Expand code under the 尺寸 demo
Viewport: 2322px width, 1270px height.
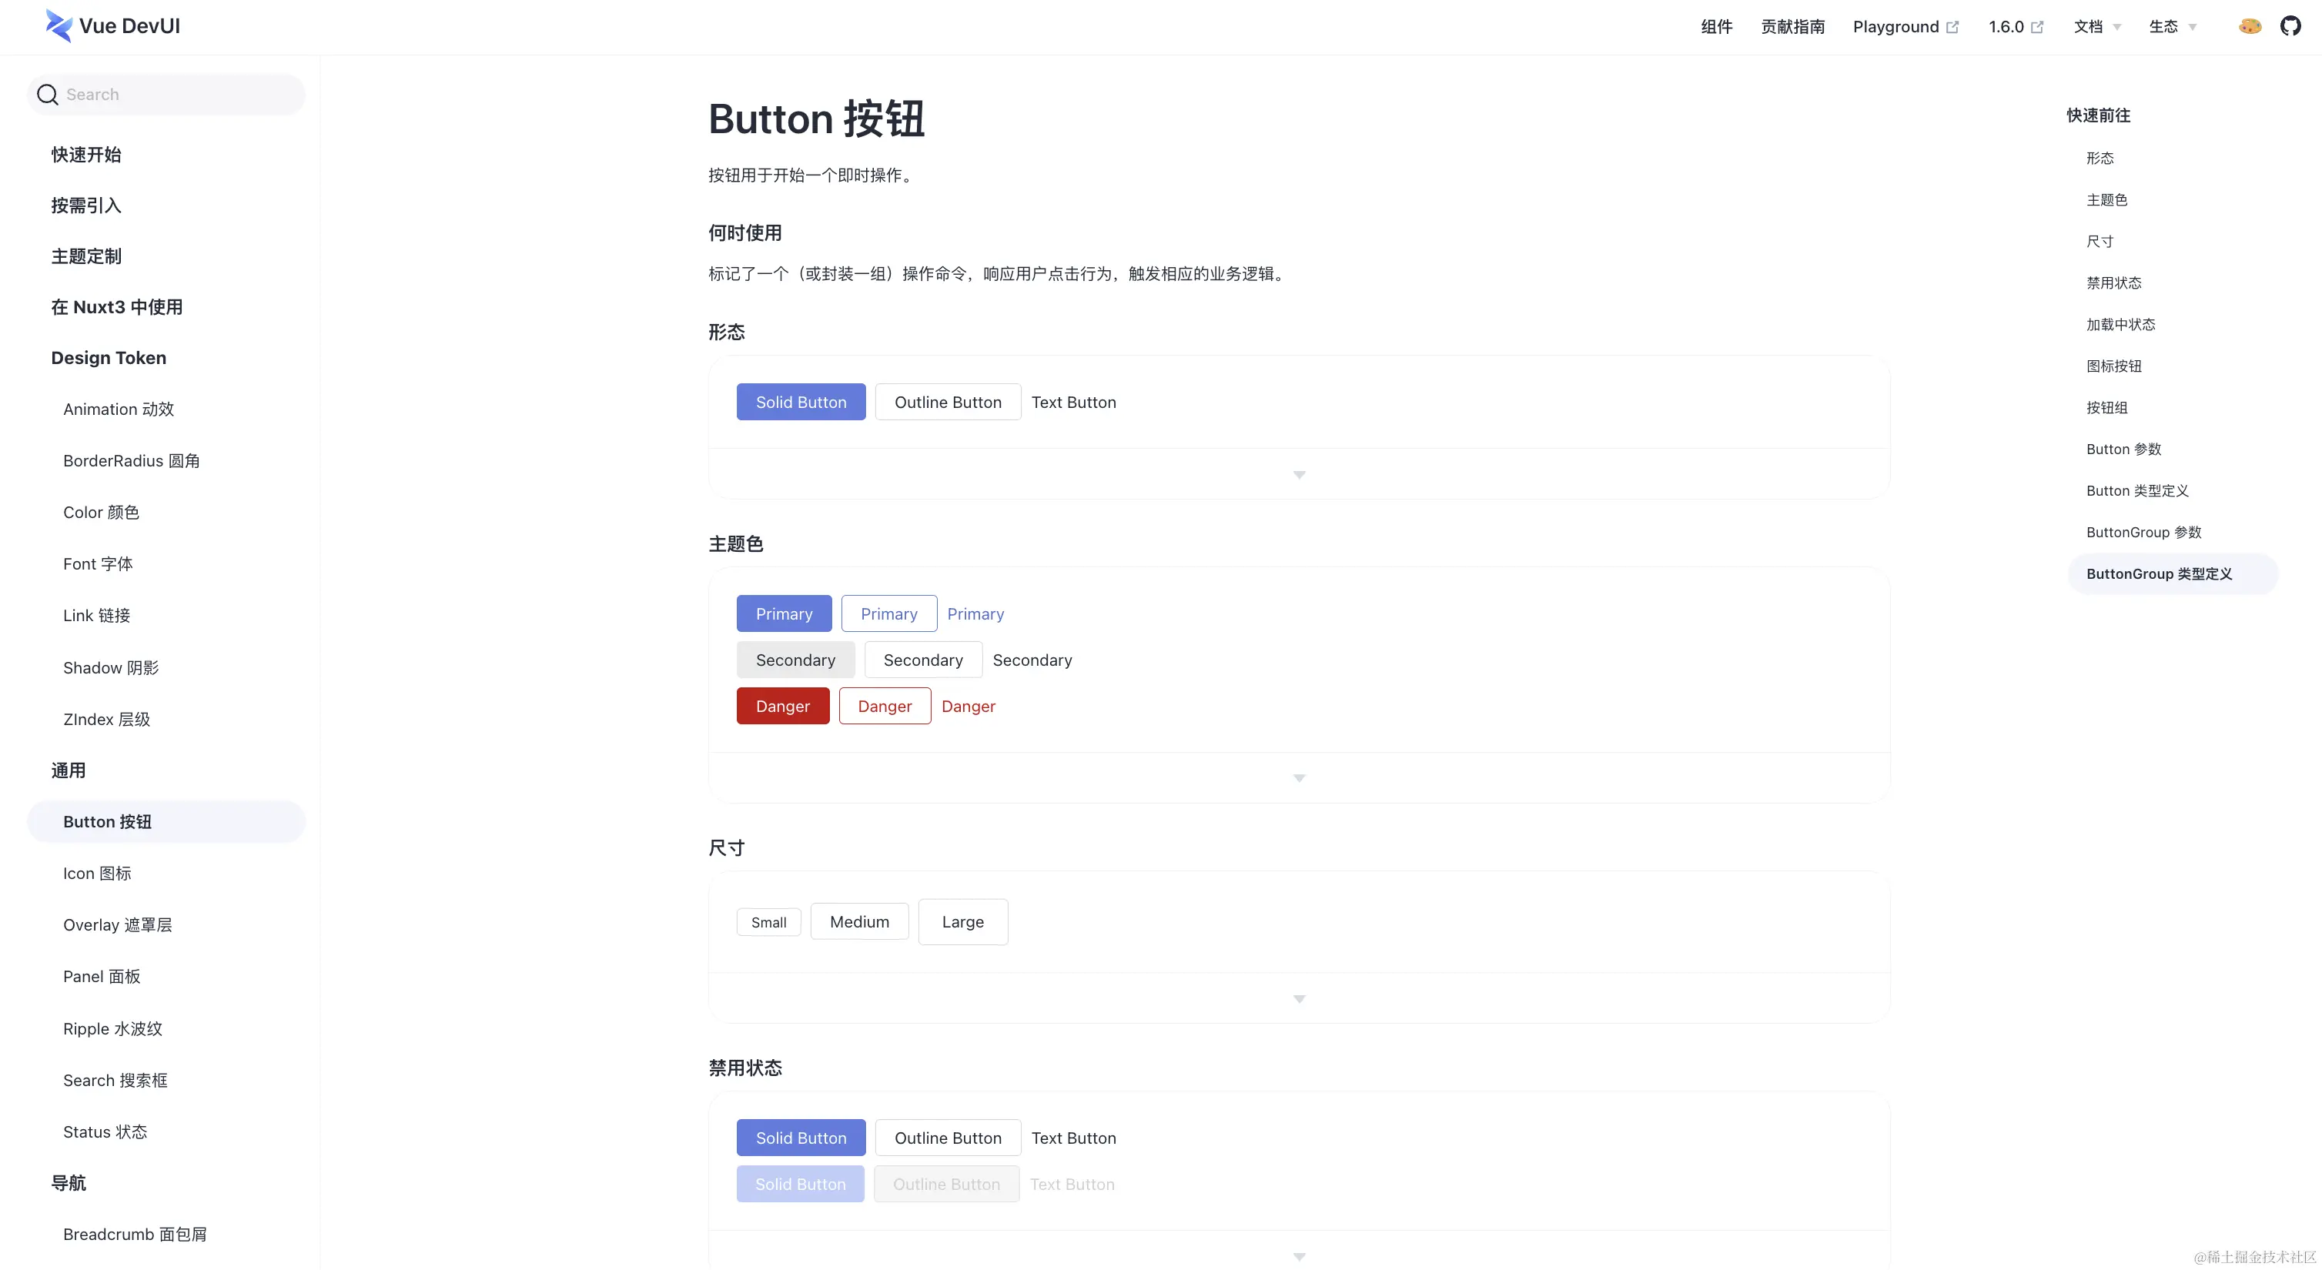click(1299, 999)
